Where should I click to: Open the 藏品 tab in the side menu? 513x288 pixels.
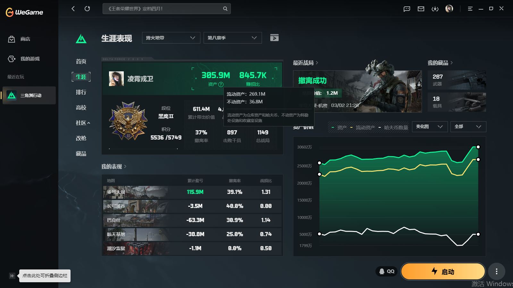tap(81, 154)
